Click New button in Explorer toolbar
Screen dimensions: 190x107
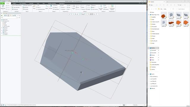[x=151, y=5]
